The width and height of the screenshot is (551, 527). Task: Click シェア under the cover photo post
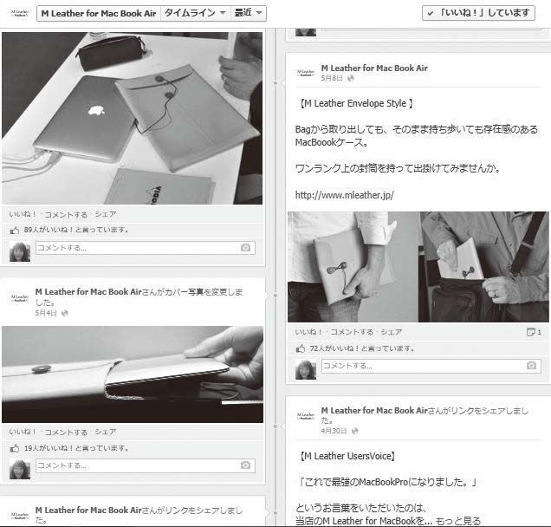coord(106,432)
